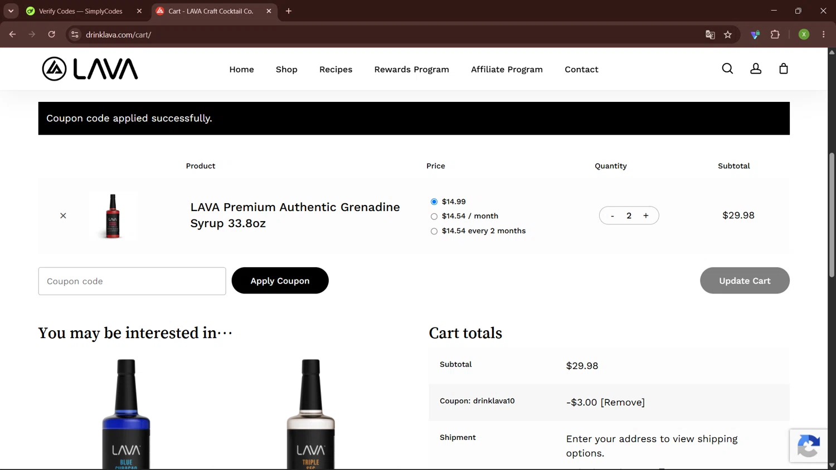This screenshot has height=470, width=836.
Task: Click the $29.98 item subtotal in product row
Action: tap(738, 216)
